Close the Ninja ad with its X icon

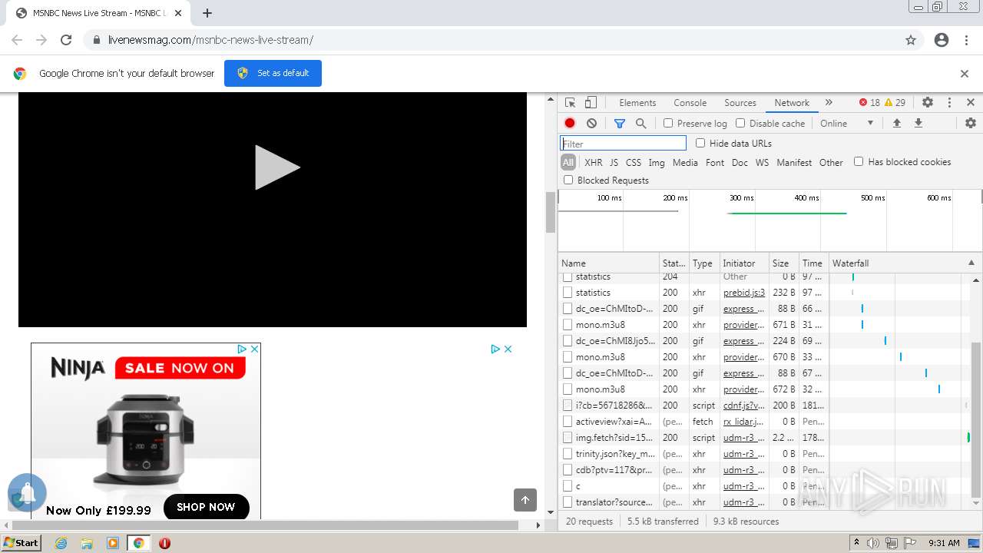point(254,349)
